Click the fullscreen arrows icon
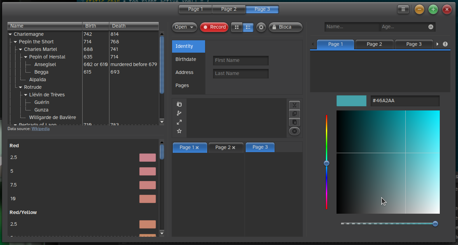458x245 pixels. [x=179, y=122]
